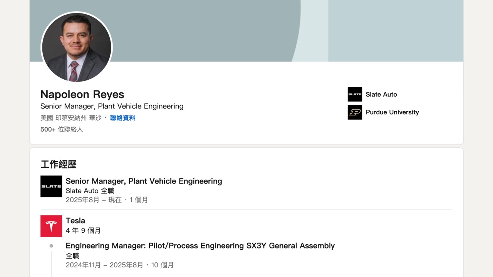Select the Tesla company name in experience
The width and height of the screenshot is (493, 277).
75,221
